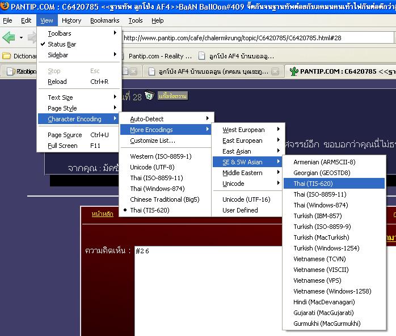
Task: Open the Edit menu
Action: 26,20
